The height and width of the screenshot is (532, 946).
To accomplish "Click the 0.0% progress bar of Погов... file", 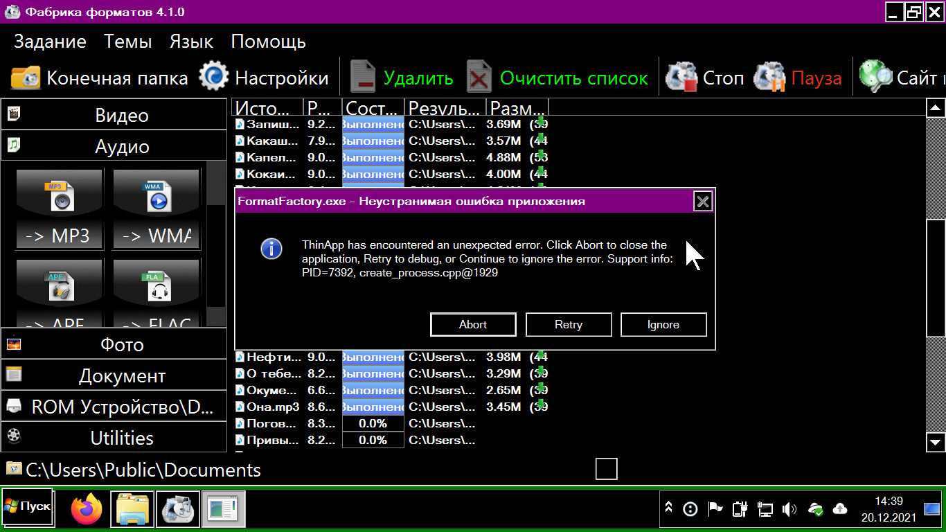I will 373,423.
